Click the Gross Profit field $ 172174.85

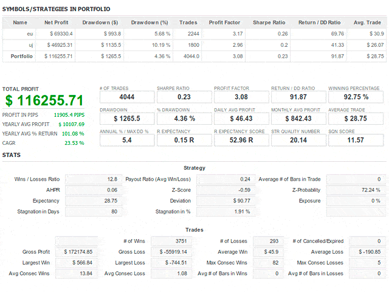77,252
